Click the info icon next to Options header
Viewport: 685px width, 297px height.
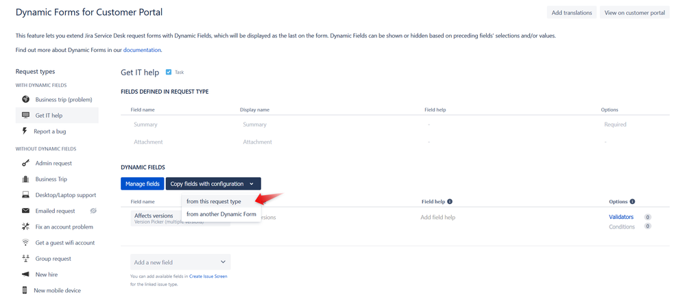point(632,201)
